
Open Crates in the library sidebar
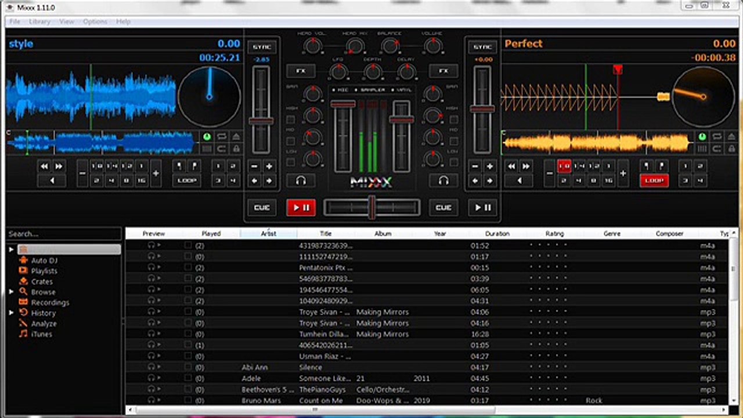(x=41, y=281)
